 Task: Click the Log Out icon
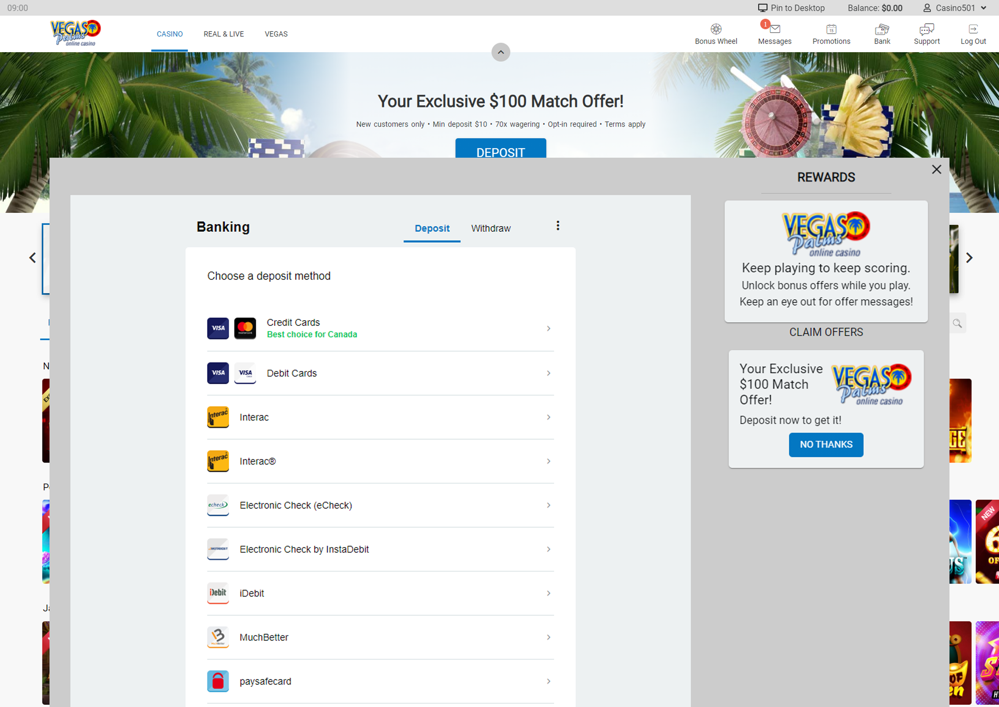tap(973, 29)
